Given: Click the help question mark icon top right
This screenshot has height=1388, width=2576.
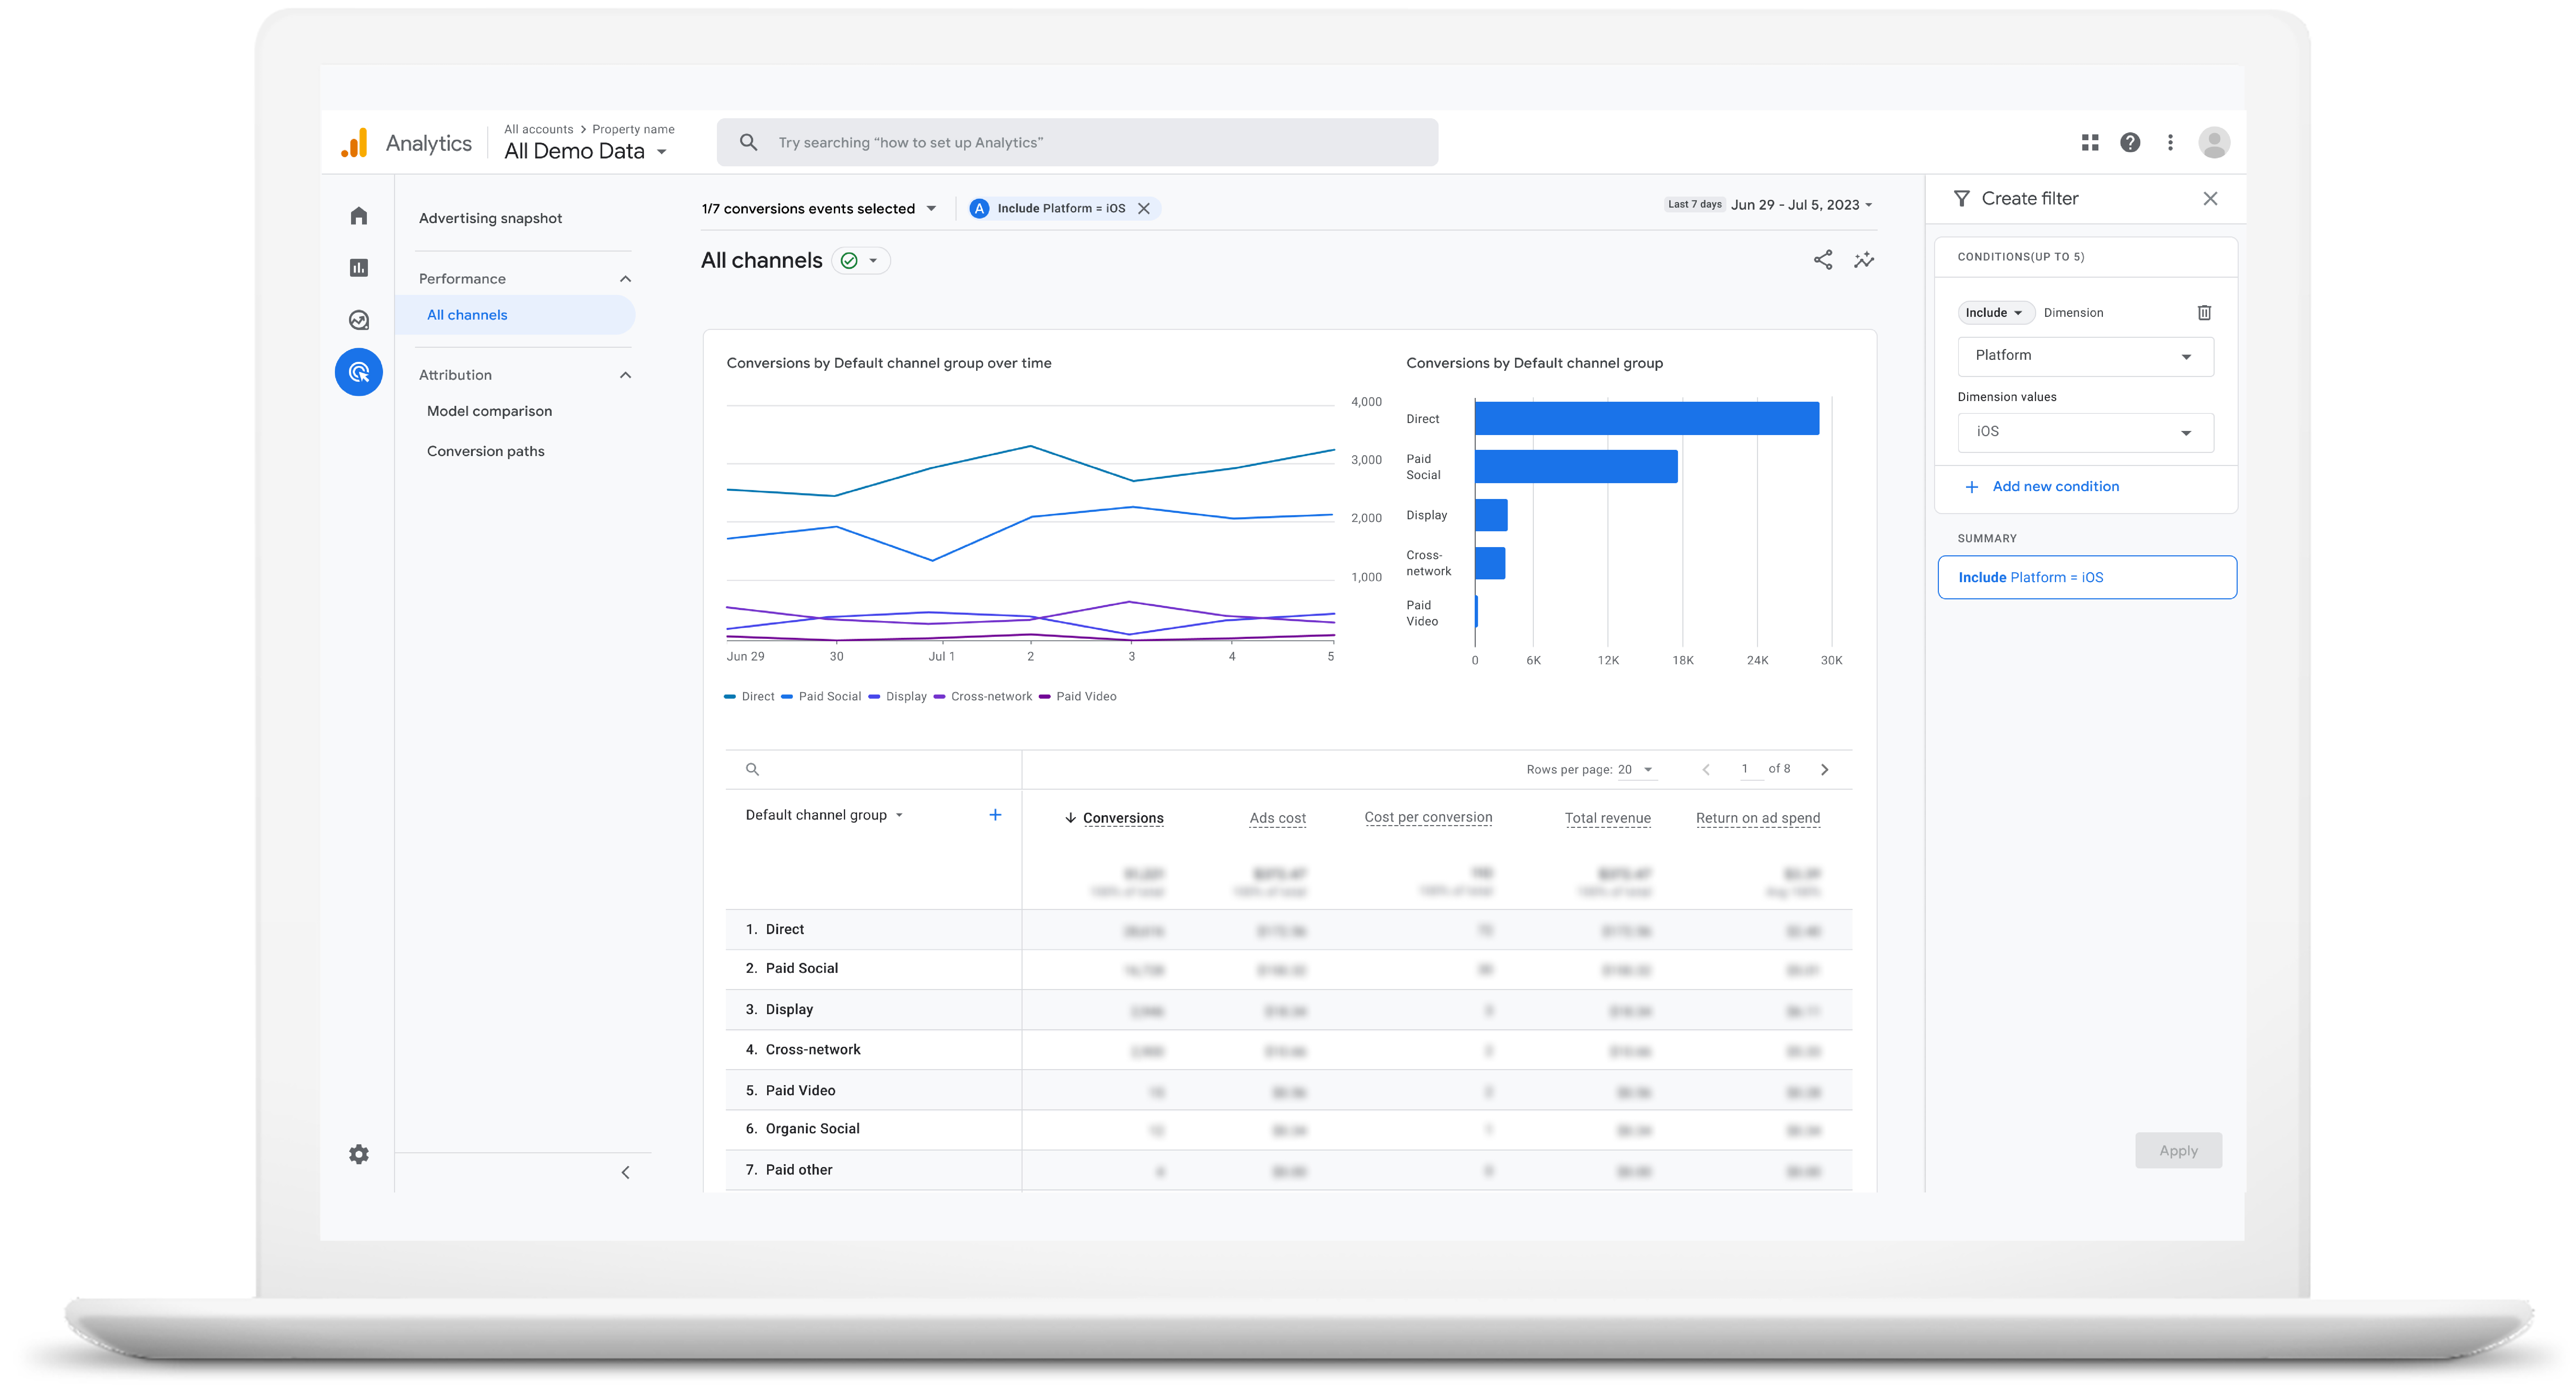Looking at the screenshot, I should pos(2130,142).
